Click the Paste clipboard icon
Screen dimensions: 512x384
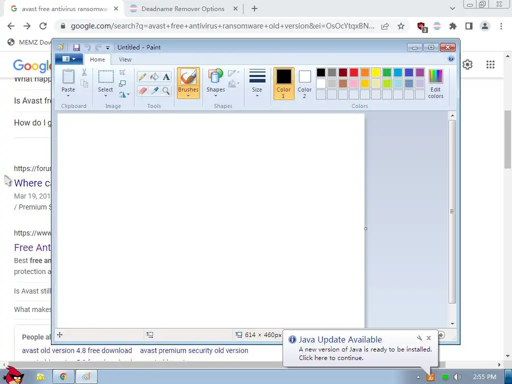68,76
